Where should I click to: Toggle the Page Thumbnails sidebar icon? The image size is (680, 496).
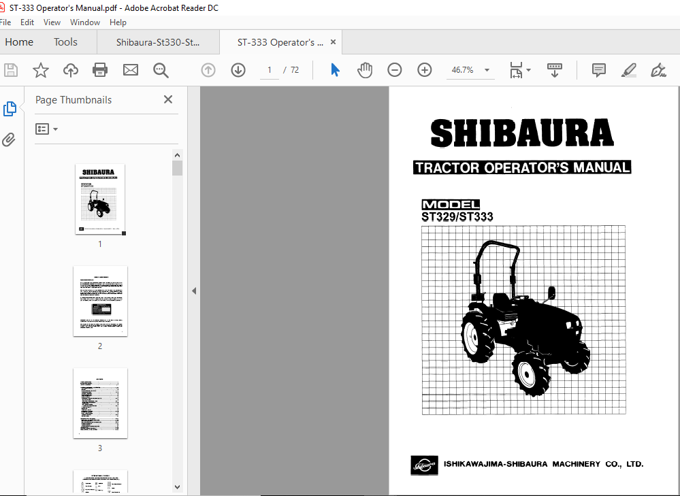coord(10,108)
